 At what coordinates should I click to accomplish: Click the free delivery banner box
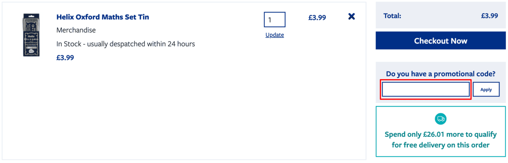tap(441, 132)
